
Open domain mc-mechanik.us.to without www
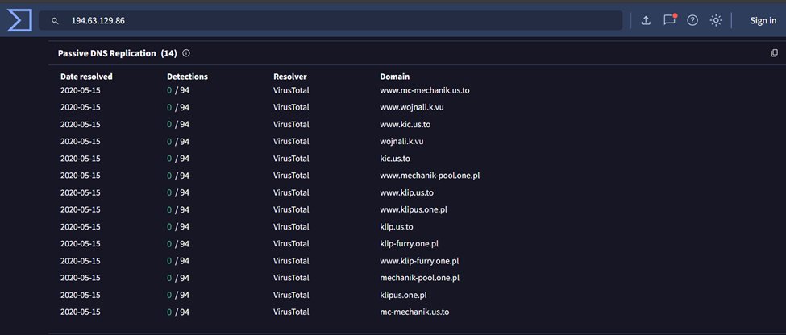[x=414, y=312]
